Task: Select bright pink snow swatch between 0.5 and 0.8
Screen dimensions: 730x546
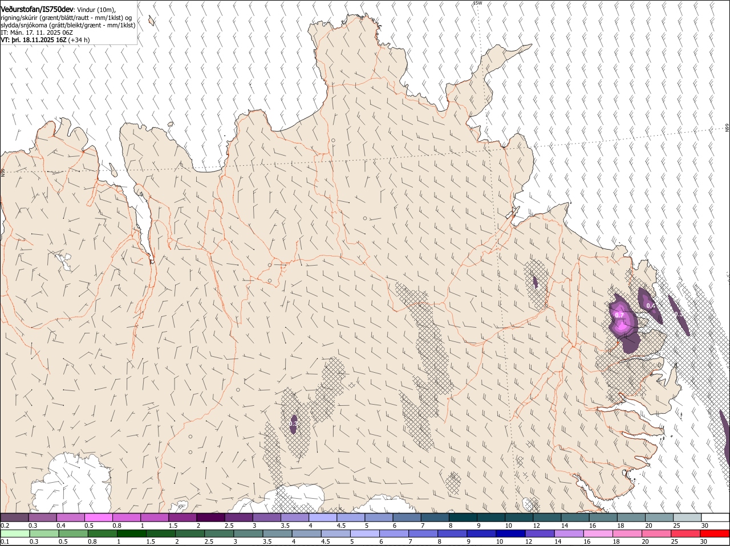Action: (x=98, y=518)
